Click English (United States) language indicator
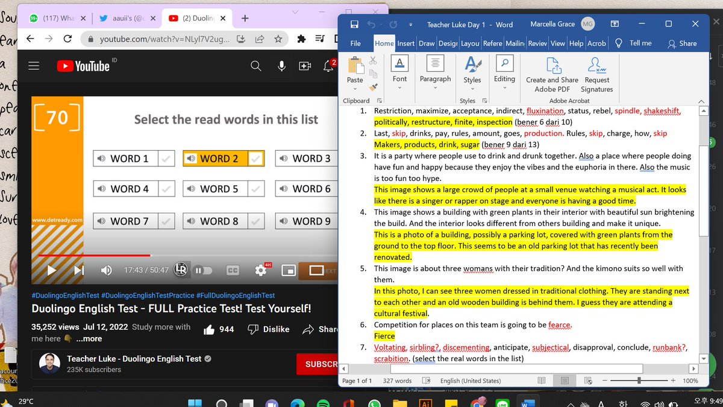 coord(470,381)
